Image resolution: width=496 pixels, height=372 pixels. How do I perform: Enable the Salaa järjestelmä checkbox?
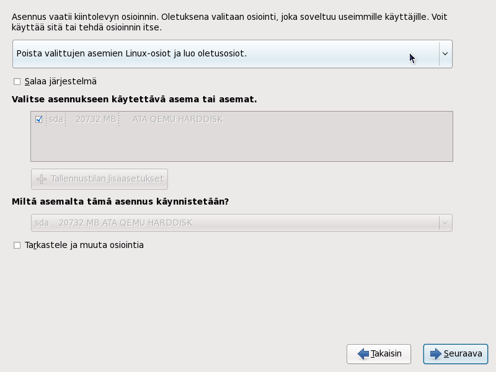[x=17, y=82]
